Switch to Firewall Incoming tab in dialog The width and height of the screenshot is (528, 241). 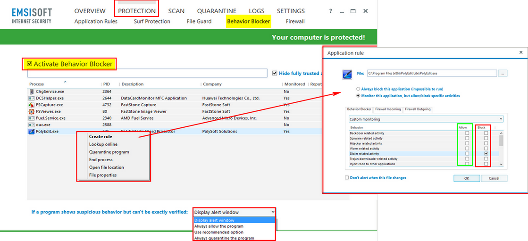point(388,109)
